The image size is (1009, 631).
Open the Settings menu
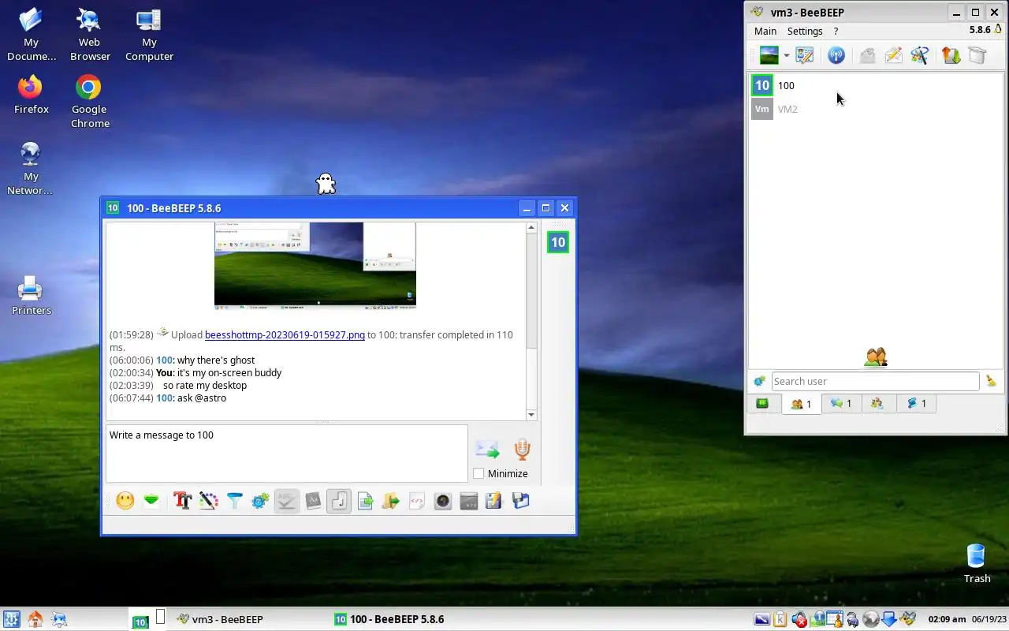click(x=805, y=31)
